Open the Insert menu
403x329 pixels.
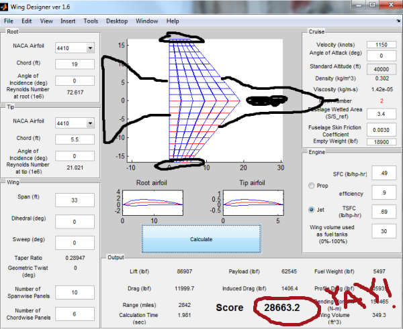coord(68,21)
